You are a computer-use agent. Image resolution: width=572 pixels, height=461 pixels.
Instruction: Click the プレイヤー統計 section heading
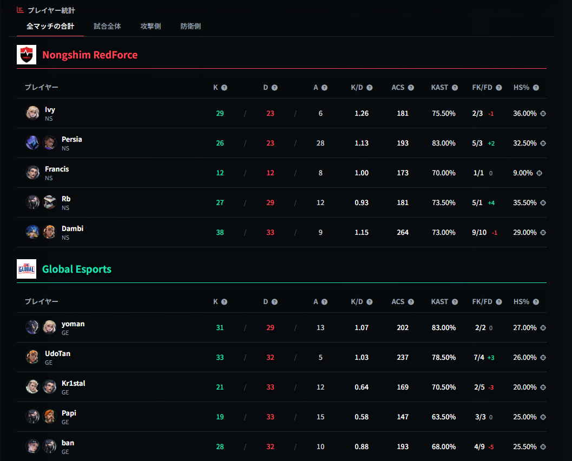click(x=51, y=11)
